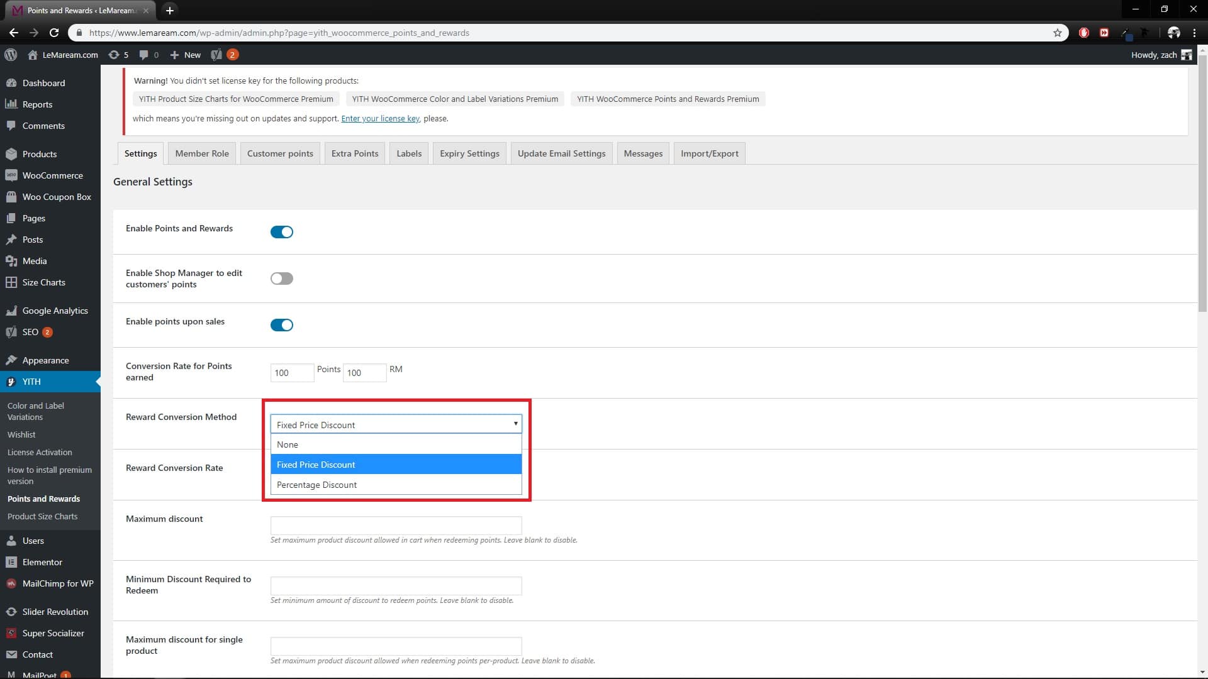Open the Extra Points tab
The image size is (1208, 679).
pos(355,153)
